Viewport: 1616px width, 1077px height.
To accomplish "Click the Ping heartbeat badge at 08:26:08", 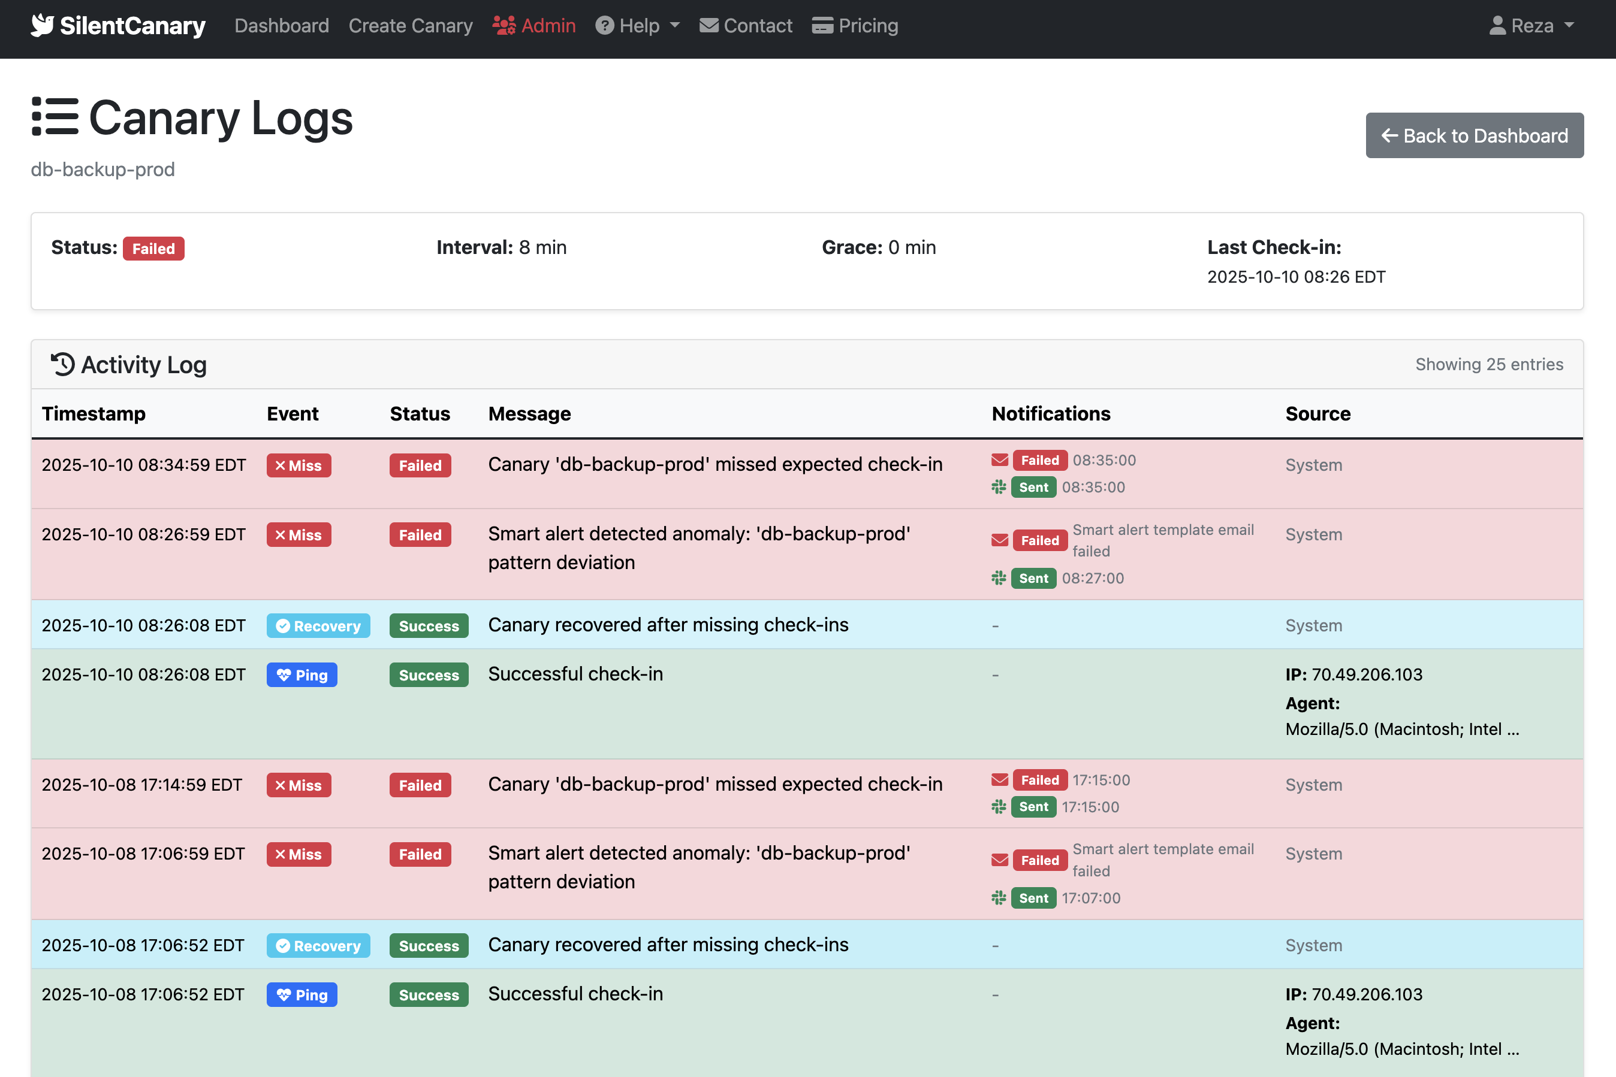I will coord(302,674).
